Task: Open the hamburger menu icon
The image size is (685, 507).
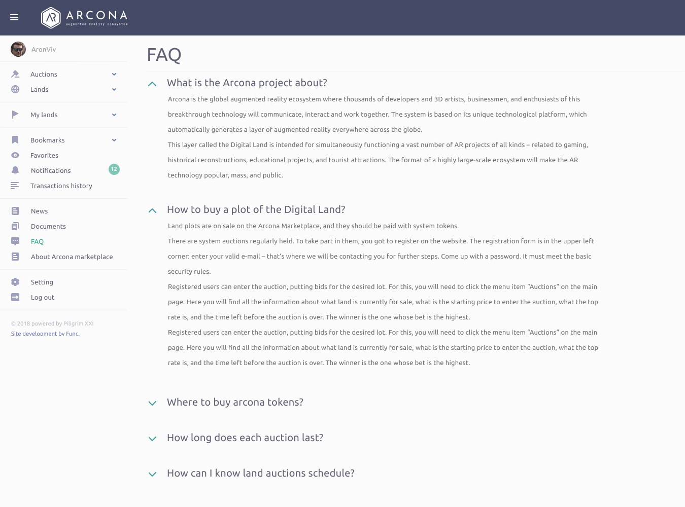Action: tap(14, 17)
